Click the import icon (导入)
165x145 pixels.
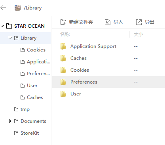point(108,22)
